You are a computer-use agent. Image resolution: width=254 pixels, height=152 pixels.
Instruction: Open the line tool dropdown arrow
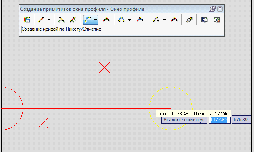[49, 20]
